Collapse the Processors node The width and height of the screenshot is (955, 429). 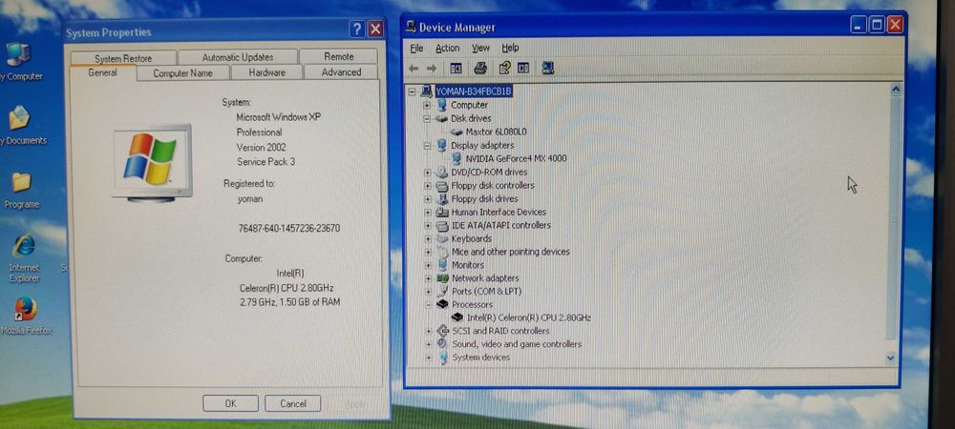click(x=428, y=304)
